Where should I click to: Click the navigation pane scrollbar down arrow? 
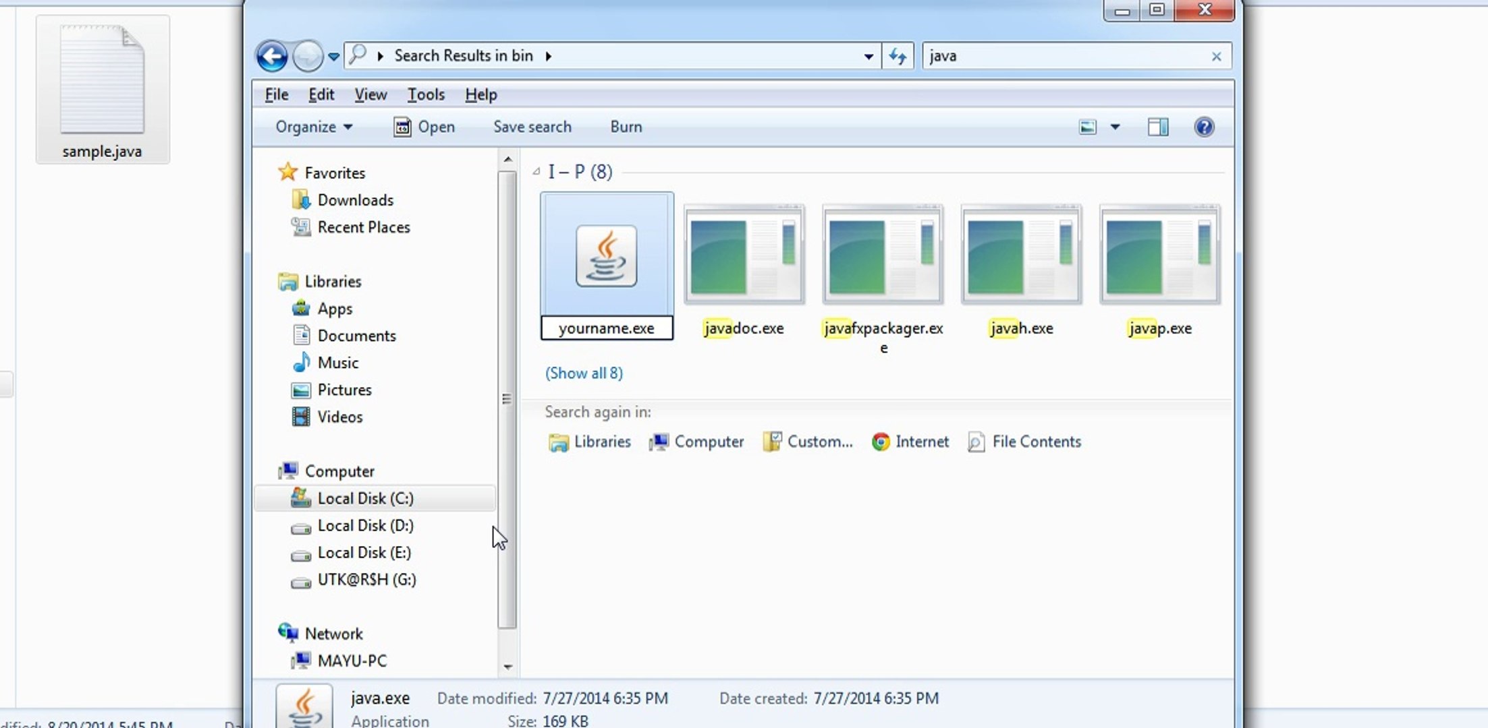click(x=507, y=667)
